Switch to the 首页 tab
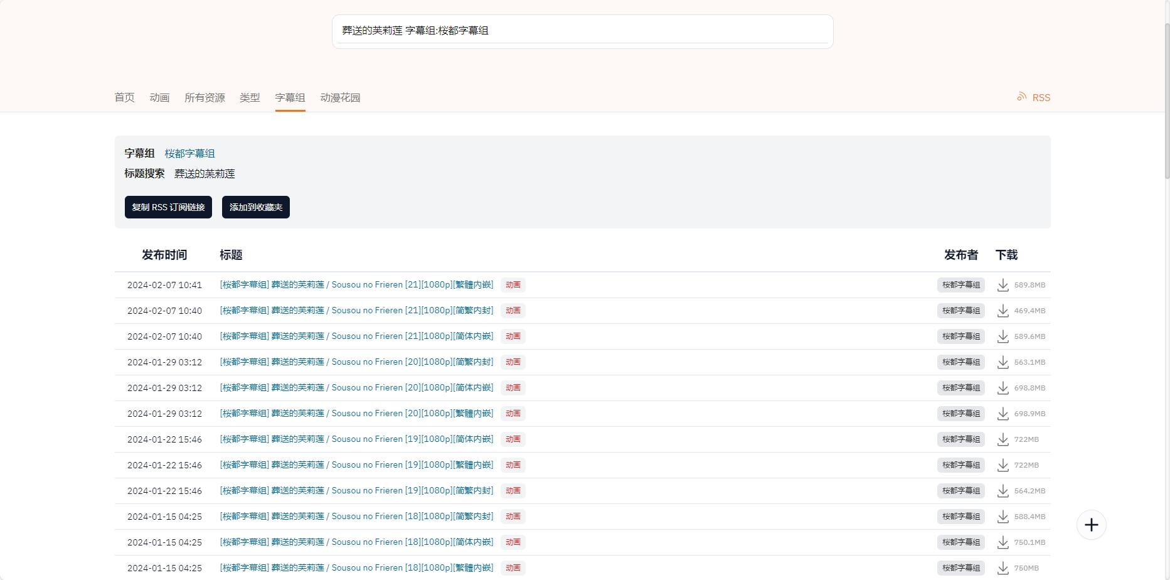The width and height of the screenshot is (1170, 580). tap(124, 97)
